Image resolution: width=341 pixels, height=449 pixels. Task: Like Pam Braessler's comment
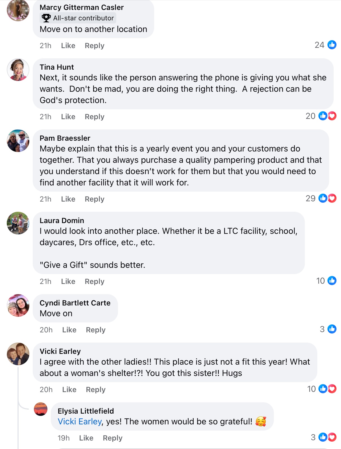(x=68, y=199)
